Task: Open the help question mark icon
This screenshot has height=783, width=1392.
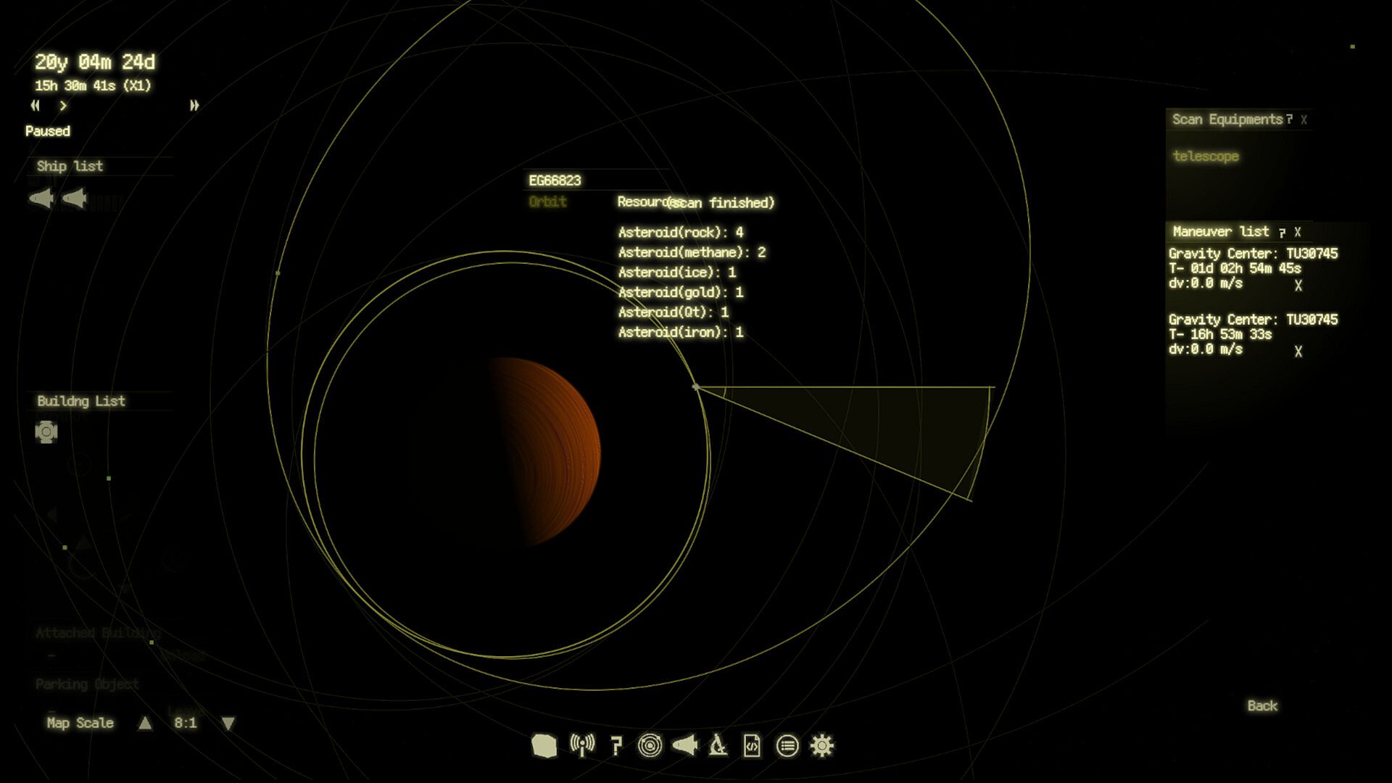Action: pos(616,745)
